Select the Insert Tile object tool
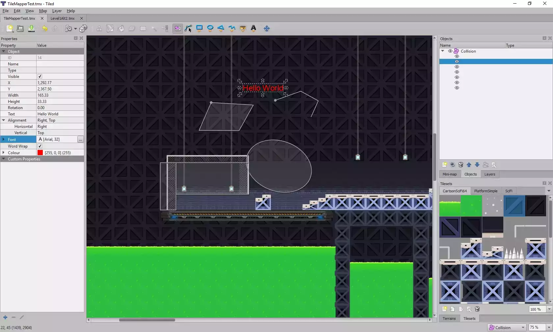Viewport: 553px width, 332px height. pos(243,29)
